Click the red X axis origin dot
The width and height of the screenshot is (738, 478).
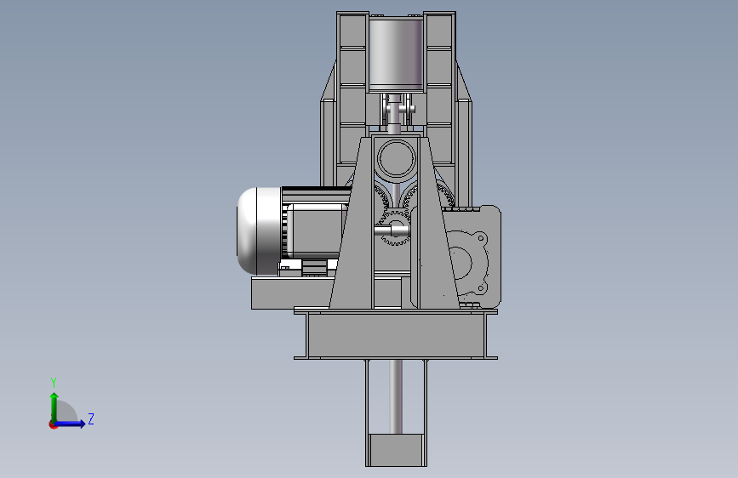pos(53,424)
